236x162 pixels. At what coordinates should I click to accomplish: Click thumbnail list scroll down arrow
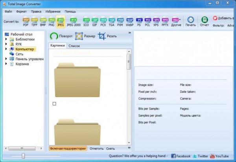pyautogui.click(x=129, y=143)
